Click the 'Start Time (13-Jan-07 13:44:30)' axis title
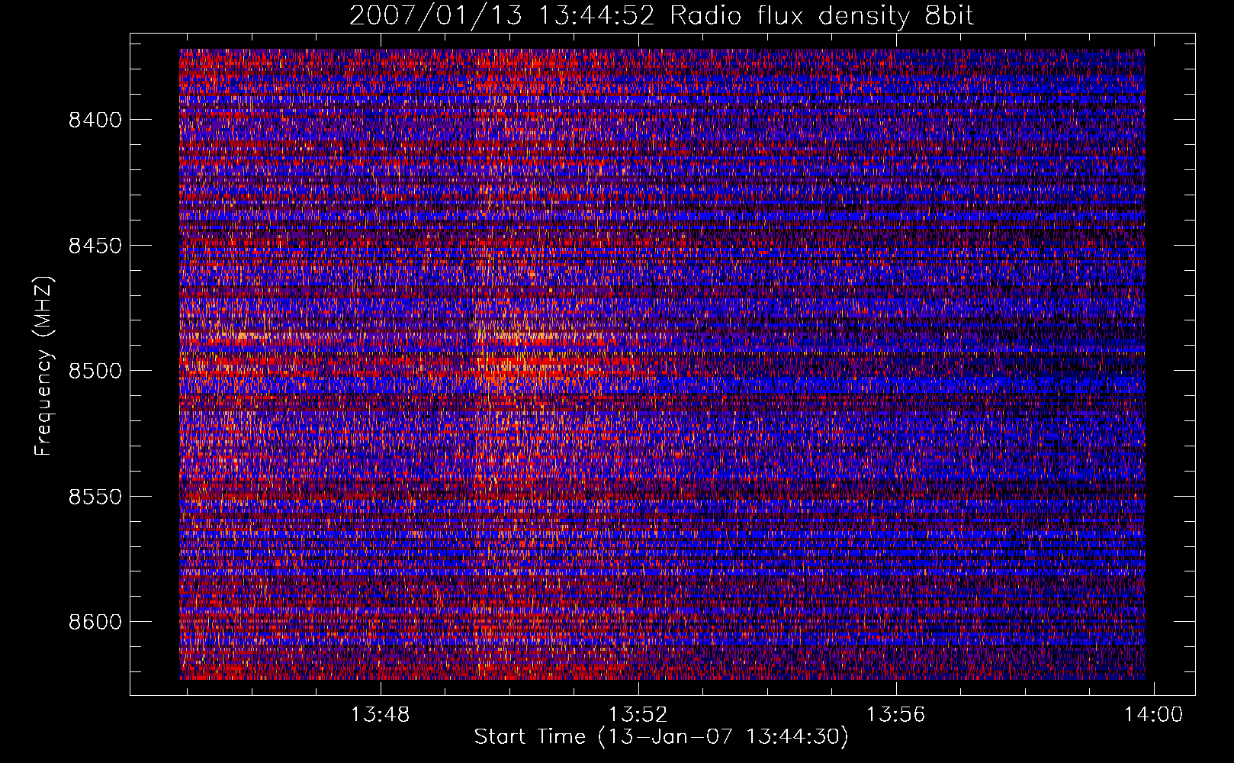This screenshot has width=1234, height=763. [661, 737]
